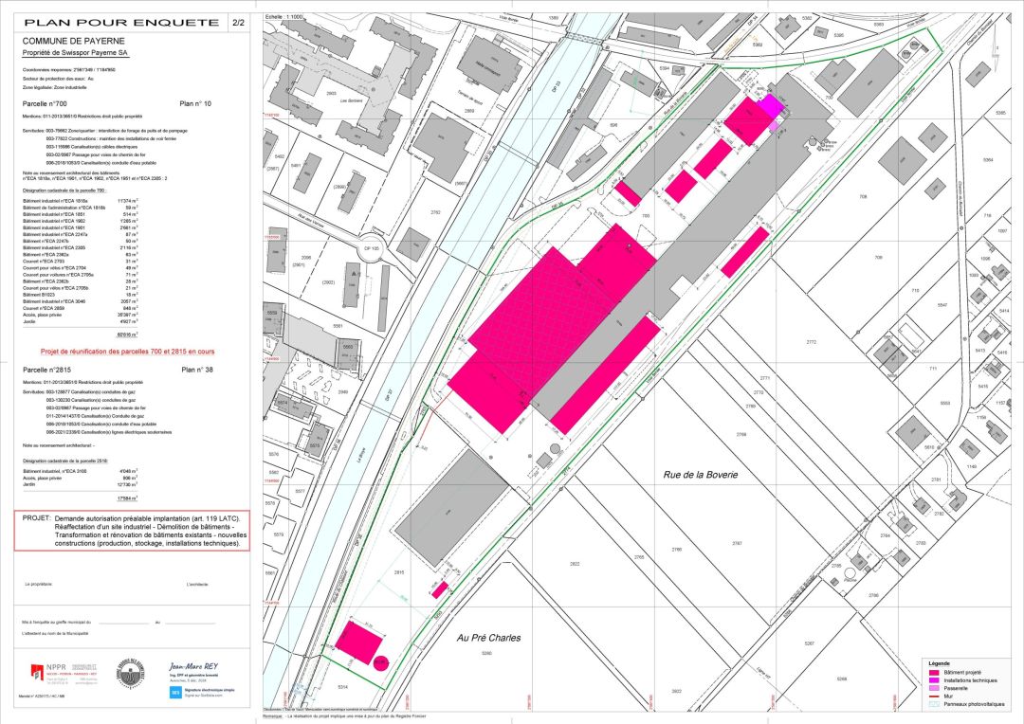Click the round geometers association seal
This screenshot has width=1024, height=724.
point(131,674)
